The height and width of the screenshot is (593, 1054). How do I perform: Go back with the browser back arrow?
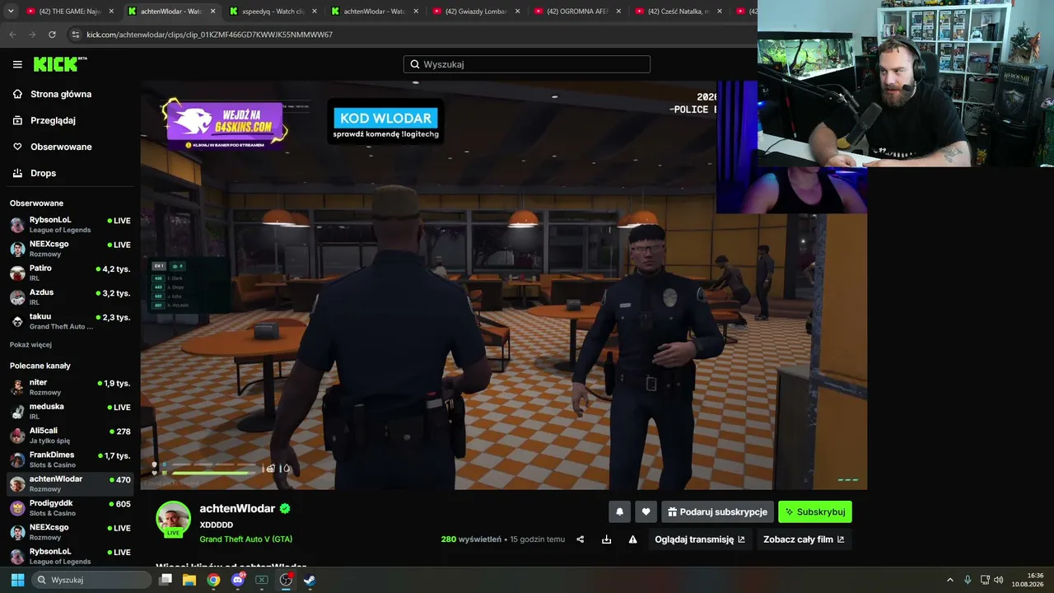coord(12,35)
